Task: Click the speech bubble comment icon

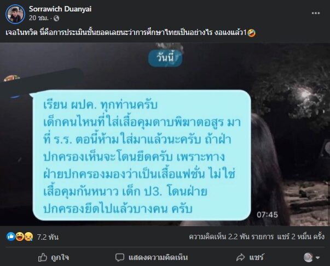Action: (120, 258)
